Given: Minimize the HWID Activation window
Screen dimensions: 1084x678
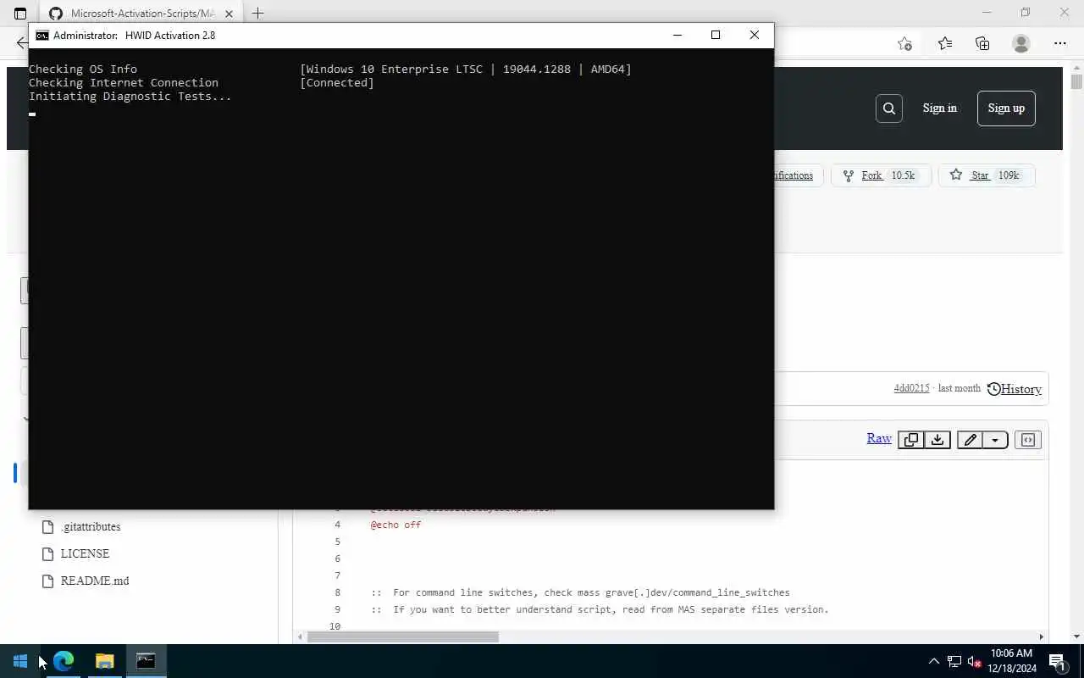Looking at the screenshot, I should (677, 35).
